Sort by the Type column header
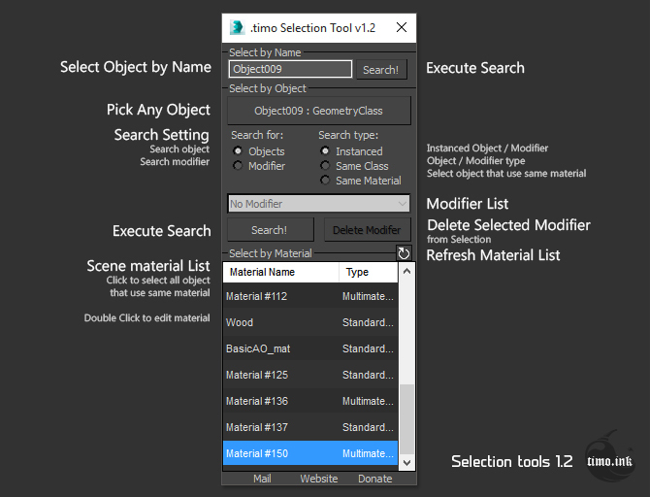Viewport: 650px width, 497px height. [368, 273]
